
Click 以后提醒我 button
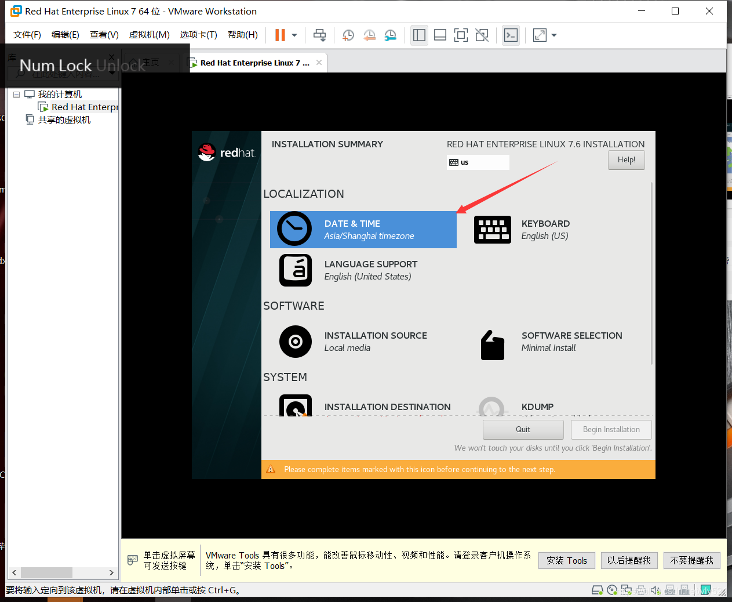(x=629, y=560)
